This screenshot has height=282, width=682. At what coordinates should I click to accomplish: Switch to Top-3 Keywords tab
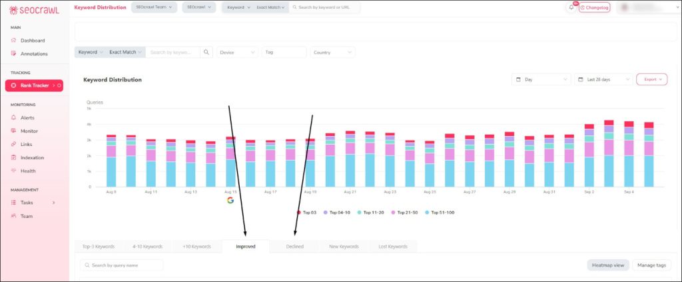click(99, 246)
